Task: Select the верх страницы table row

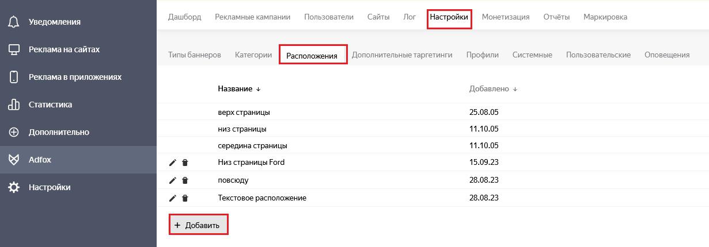Action: point(433,112)
